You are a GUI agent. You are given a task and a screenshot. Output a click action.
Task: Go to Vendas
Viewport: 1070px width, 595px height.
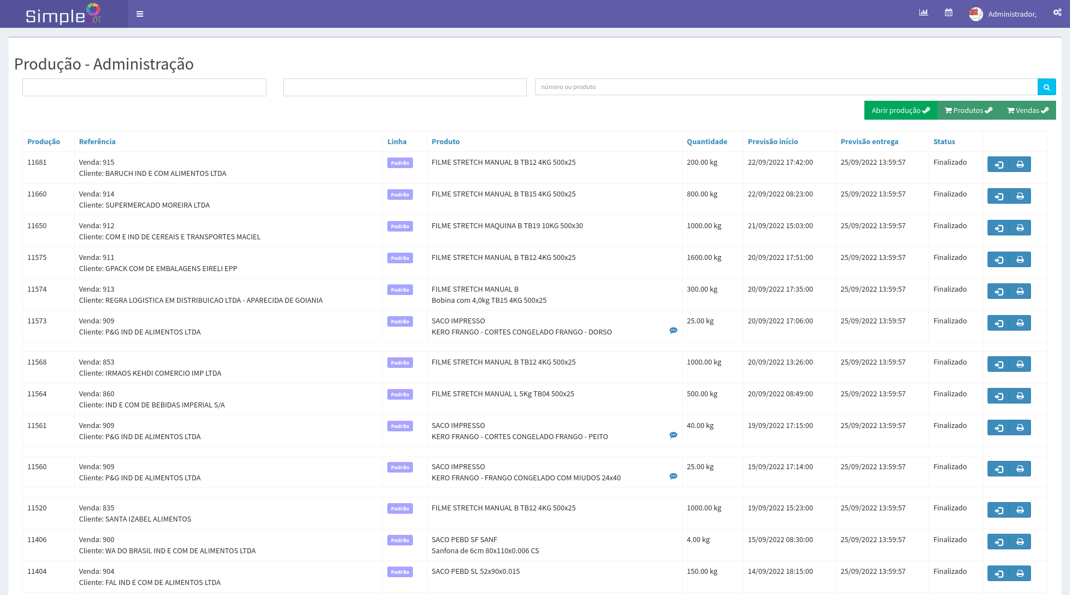[x=1027, y=111]
